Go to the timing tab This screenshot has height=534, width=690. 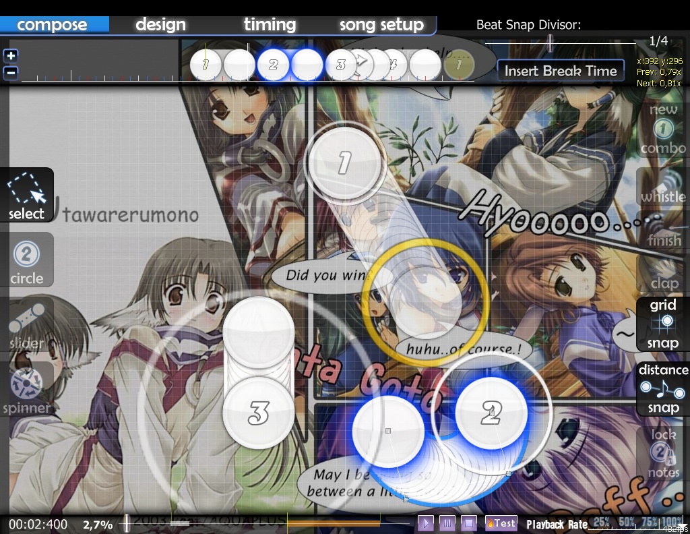270,25
